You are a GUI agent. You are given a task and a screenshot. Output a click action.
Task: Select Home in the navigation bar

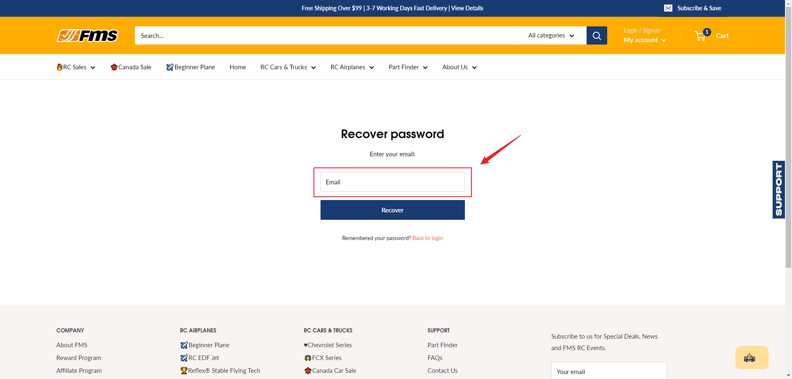(x=237, y=67)
